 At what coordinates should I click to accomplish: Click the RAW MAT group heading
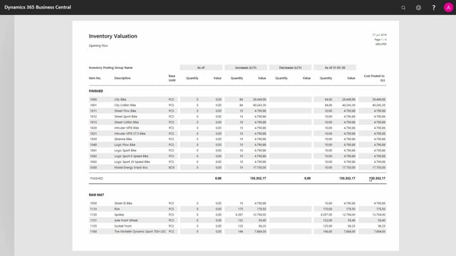[96, 195]
